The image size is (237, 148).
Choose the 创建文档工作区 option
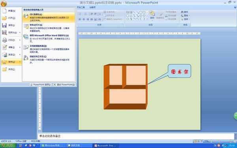coord(49,60)
